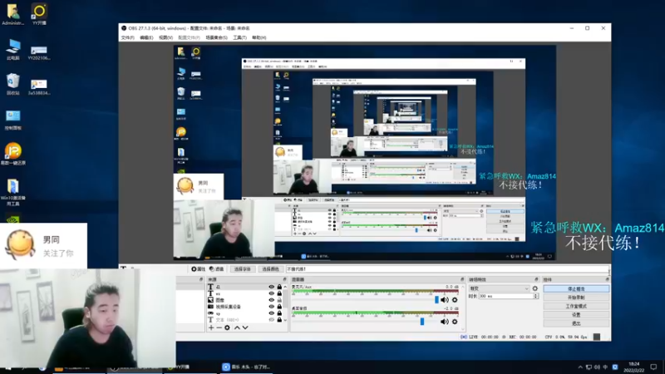Open 3a538834 file on desktop

[x=39, y=86]
